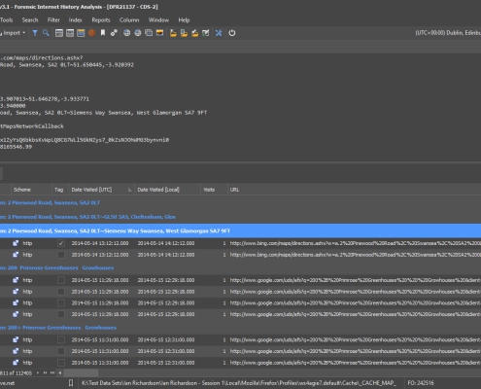The image size is (481, 389).
Task: Open the Import dropdown arrow
Action: click(x=24, y=33)
